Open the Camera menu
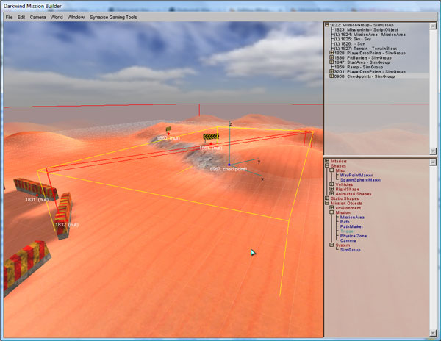This screenshot has height=341, width=441. click(37, 15)
